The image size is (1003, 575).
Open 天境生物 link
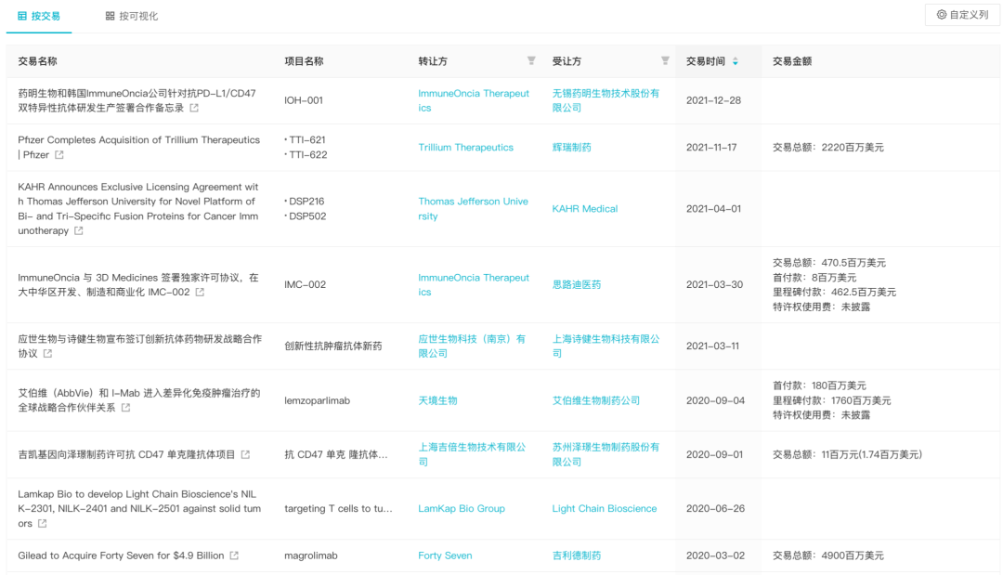[x=437, y=400]
